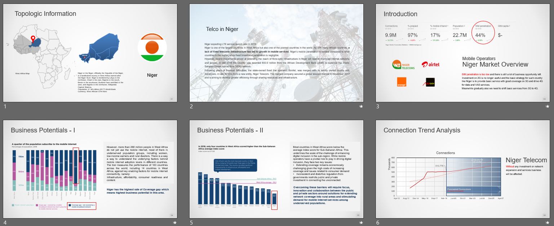Image resolution: width=554 pixels, height=226 pixels.
Task: Click the red location pin on Africa map
Action: [33, 39]
